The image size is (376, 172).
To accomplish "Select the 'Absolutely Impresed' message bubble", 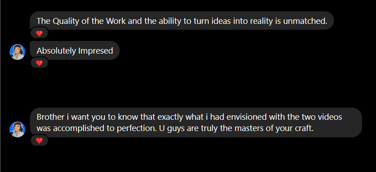I will tap(75, 50).
